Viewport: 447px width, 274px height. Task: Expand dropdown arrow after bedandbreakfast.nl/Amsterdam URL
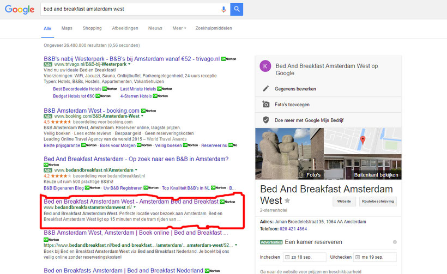pyautogui.click(x=136, y=170)
